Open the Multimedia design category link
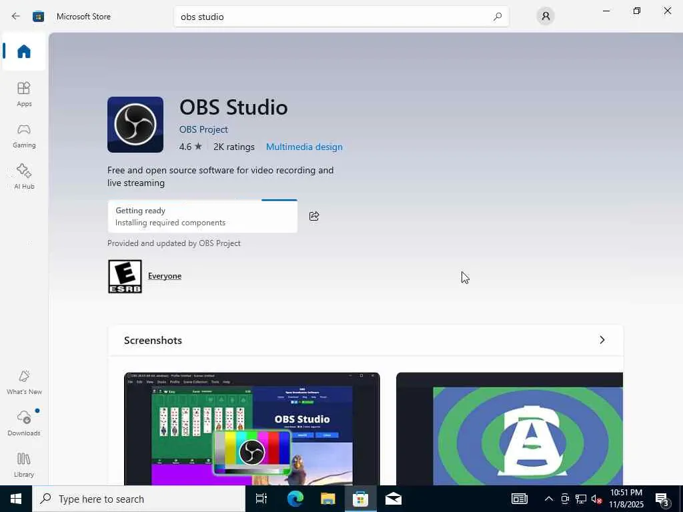683x512 pixels. (304, 147)
